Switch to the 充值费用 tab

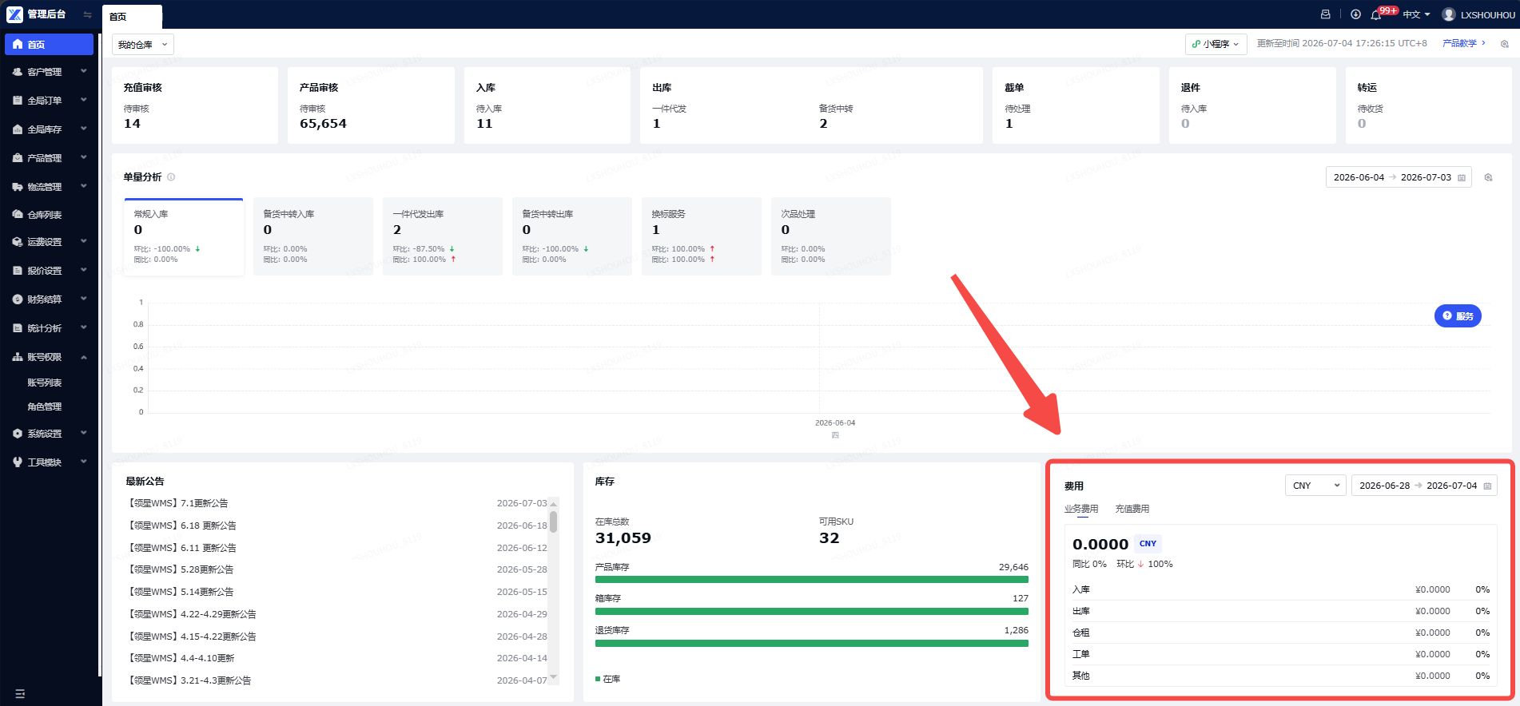(x=1132, y=509)
